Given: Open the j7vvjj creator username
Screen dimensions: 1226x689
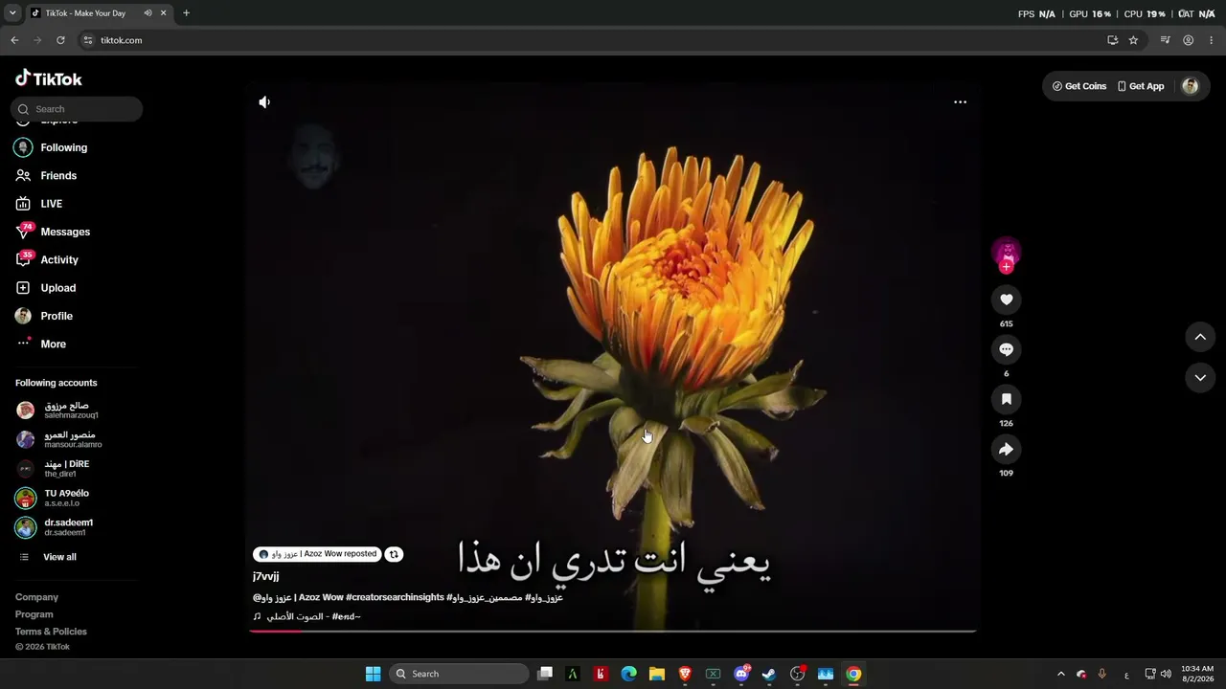Looking at the screenshot, I should tap(266, 576).
